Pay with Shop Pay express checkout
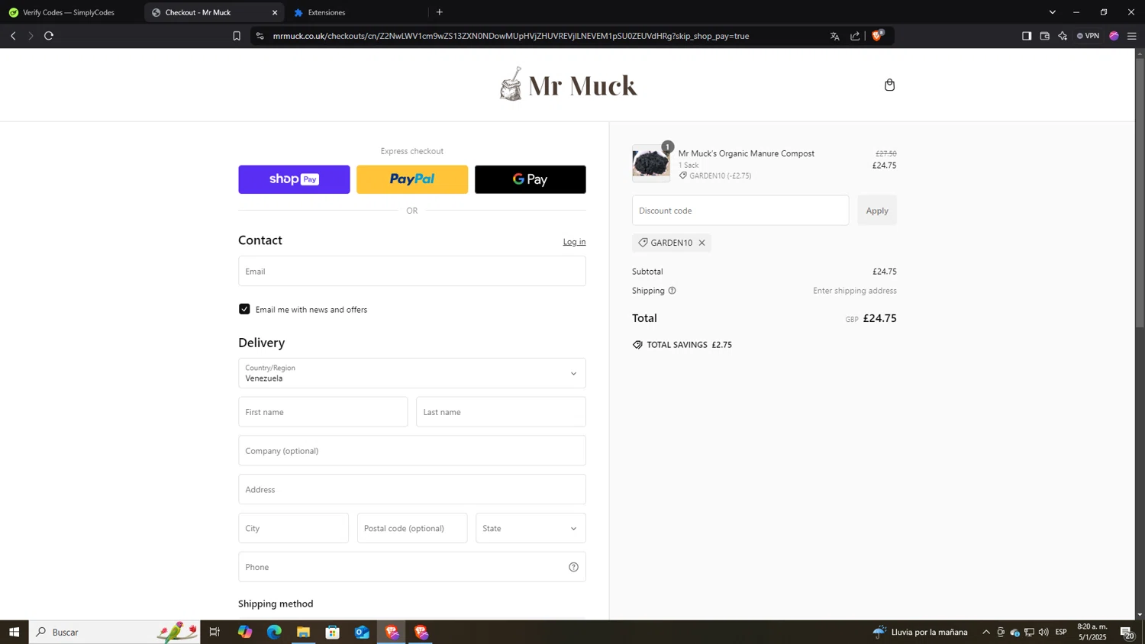The height and width of the screenshot is (644, 1145). pyautogui.click(x=294, y=179)
